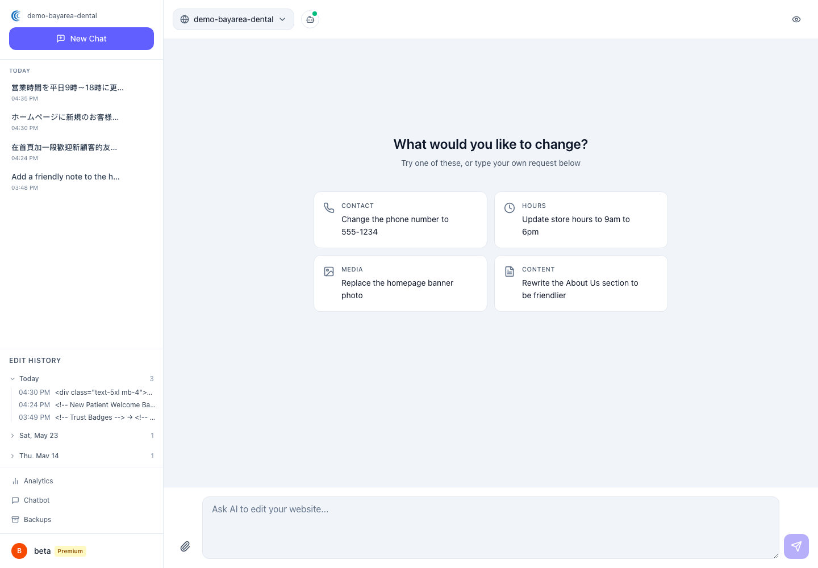The image size is (818, 568).
Task: Select 'Rewrite the About Us section' suggestion
Action: pos(581,283)
